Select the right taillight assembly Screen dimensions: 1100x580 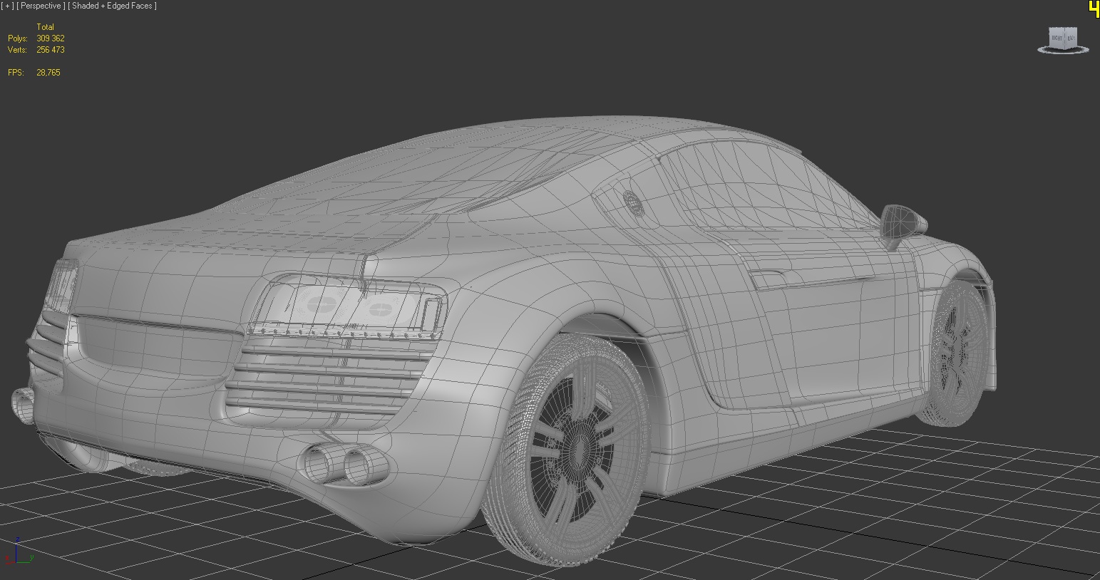[x=349, y=306]
